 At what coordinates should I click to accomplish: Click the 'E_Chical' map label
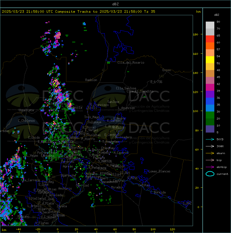(89, 127)
